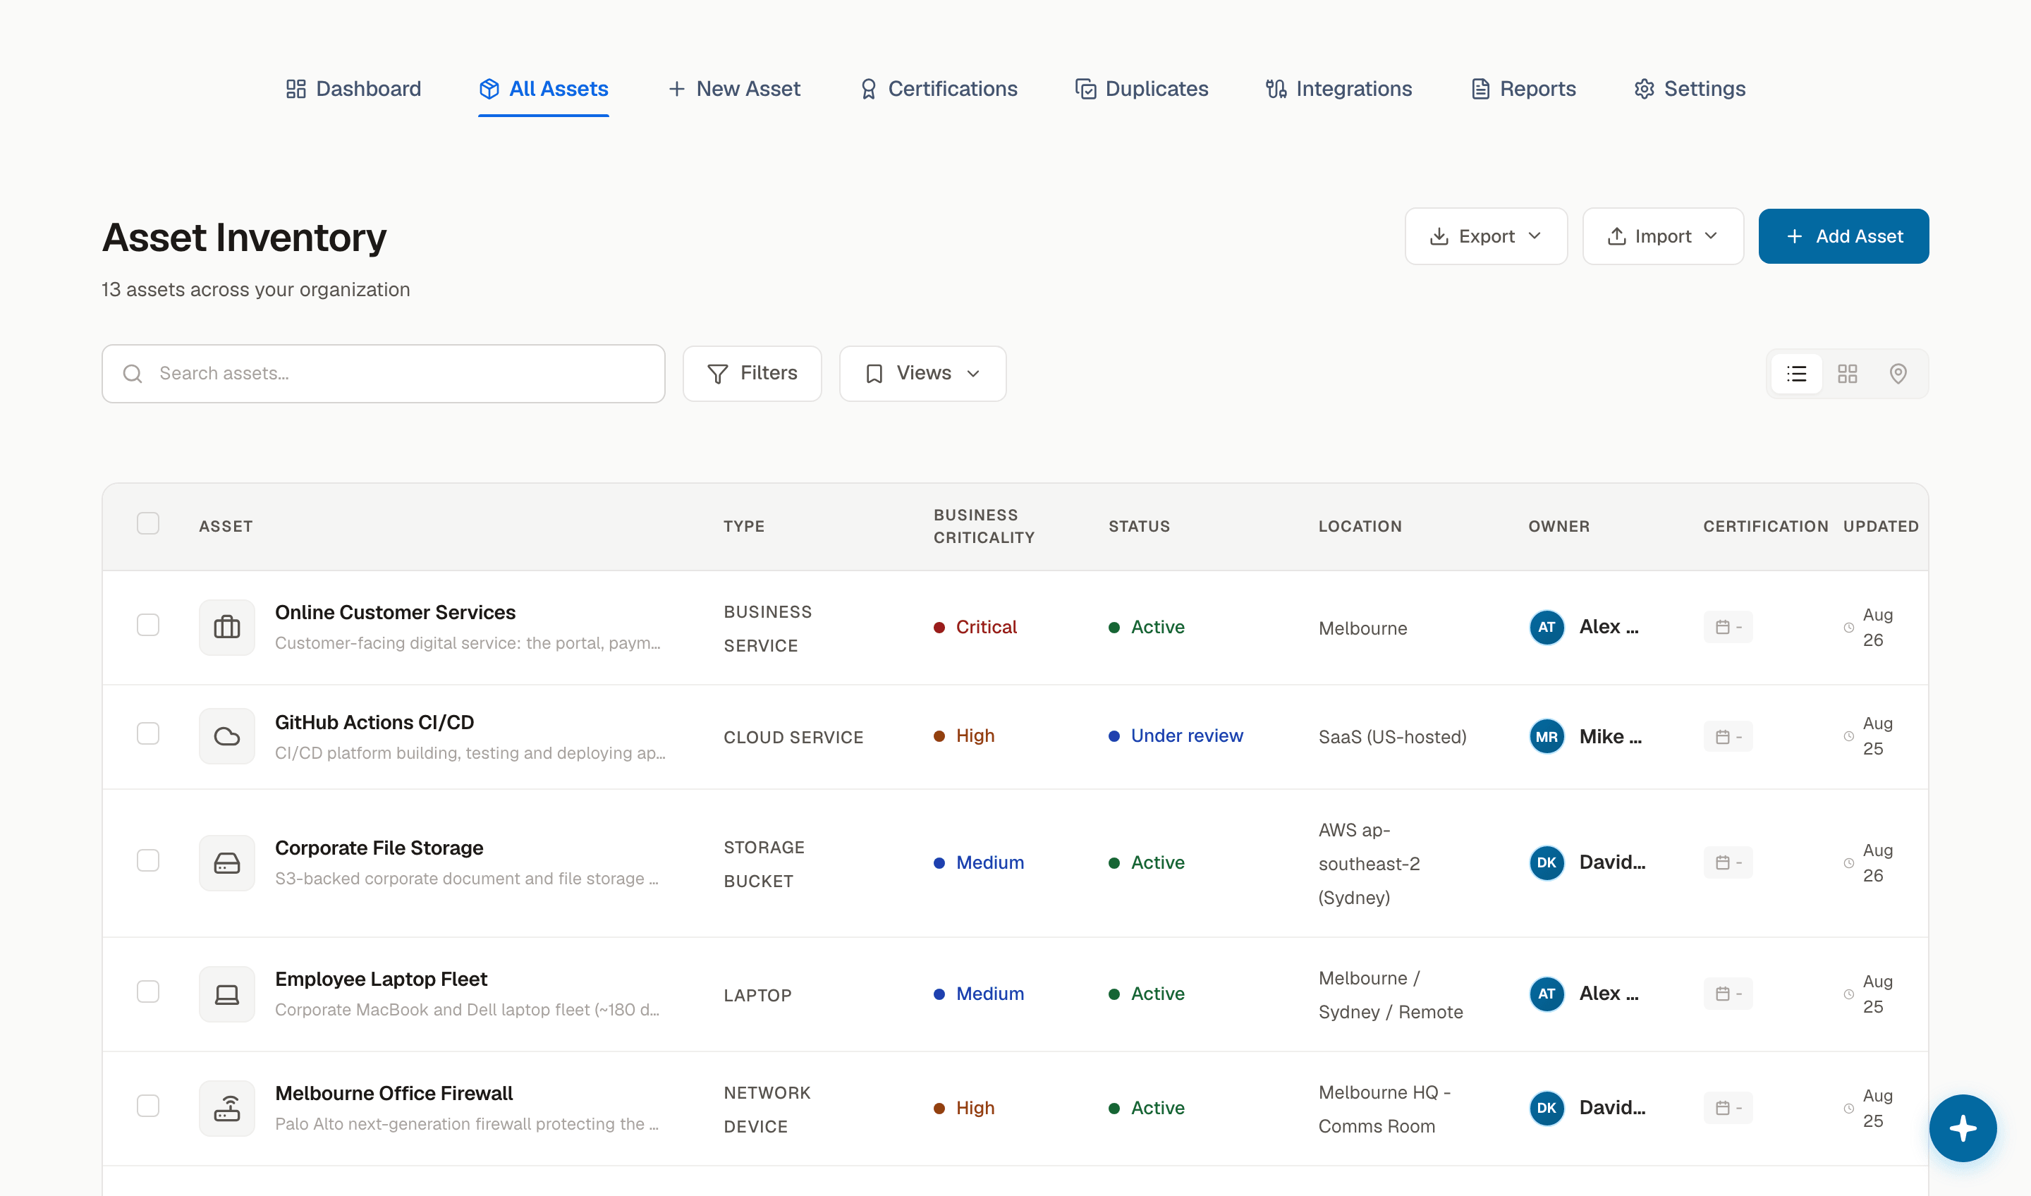Click the High criticality on GitHub Actions row
The width and height of the screenshot is (2031, 1196).
coord(964,736)
